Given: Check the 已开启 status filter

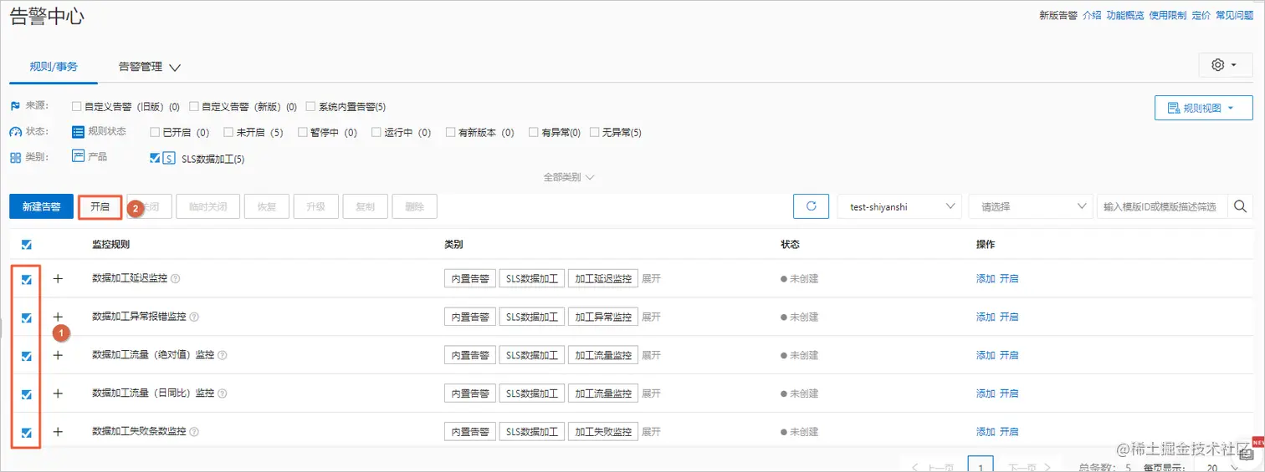Looking at the screenshot, I should pos(155,132).
